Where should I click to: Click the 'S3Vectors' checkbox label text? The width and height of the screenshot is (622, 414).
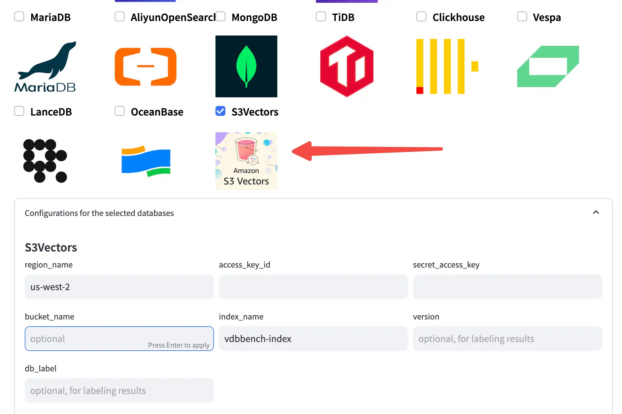point(255,112)
